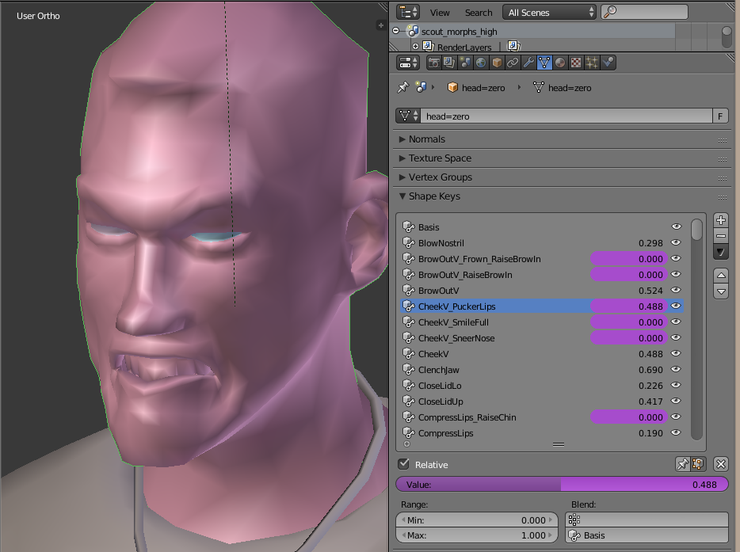740x552 pixels.
Task: Select the CloseLidLo shape key row
Action: 542,386
